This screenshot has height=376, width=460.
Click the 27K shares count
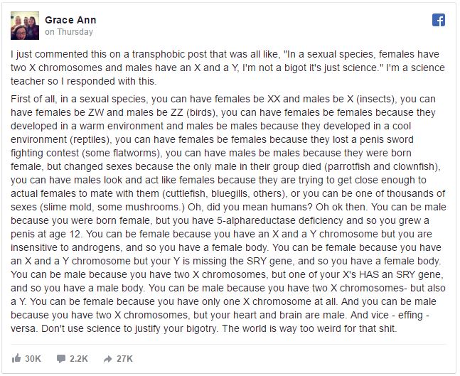pos(124,358)
